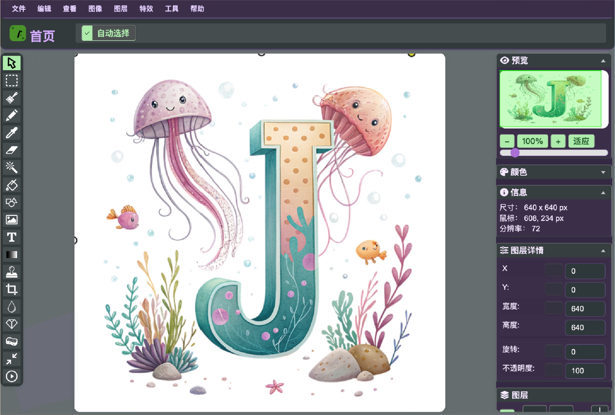Image resolution: width=615 pixels, height=415 pixels.
Task: Click the zoom in plus button
Action: coord(558,141)
